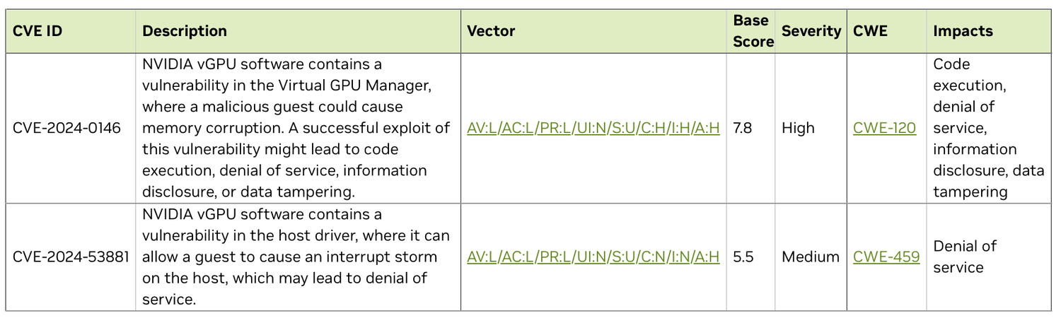Click the 5.5 base score value

[743, 257]
